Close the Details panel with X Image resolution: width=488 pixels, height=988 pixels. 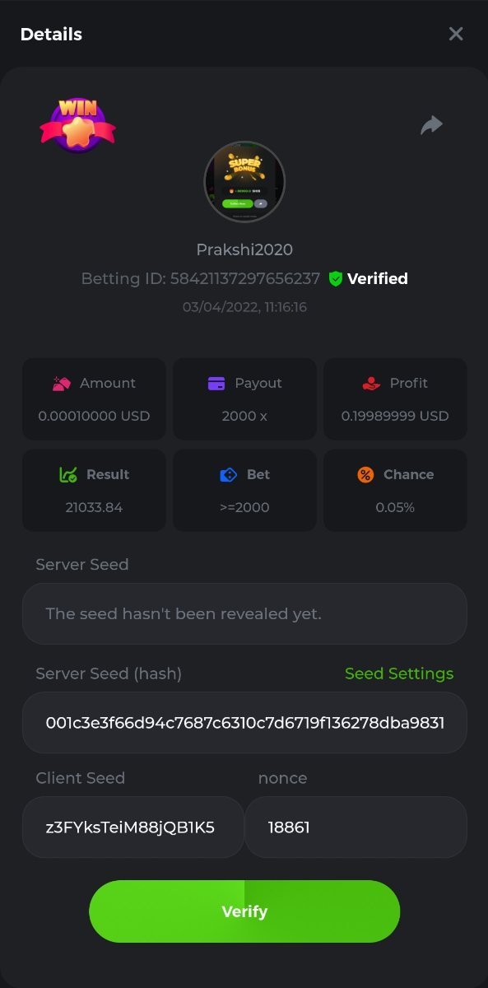pyautogui.click(x=456, y=34)
